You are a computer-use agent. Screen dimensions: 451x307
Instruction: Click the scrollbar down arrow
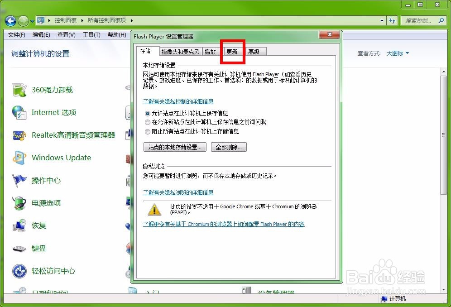443,289
